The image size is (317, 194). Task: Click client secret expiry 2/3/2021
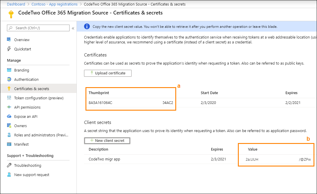(x=218, y=159)
